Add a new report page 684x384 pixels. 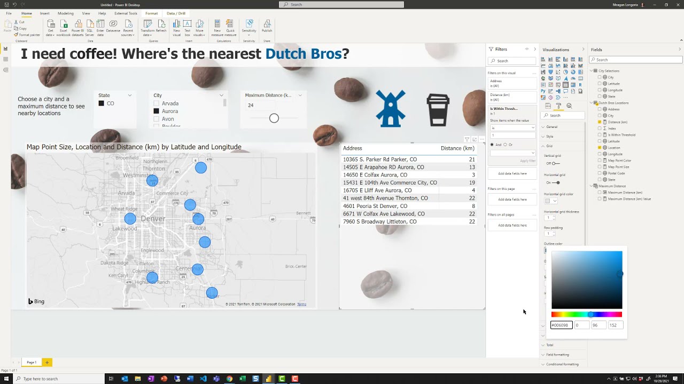(x=47, y=363)
